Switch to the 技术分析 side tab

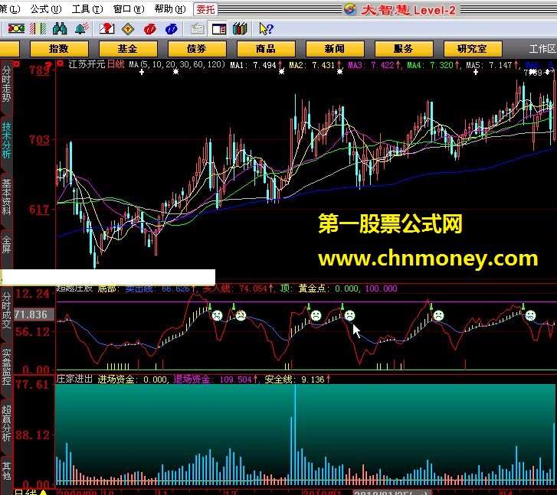(6, 142)
